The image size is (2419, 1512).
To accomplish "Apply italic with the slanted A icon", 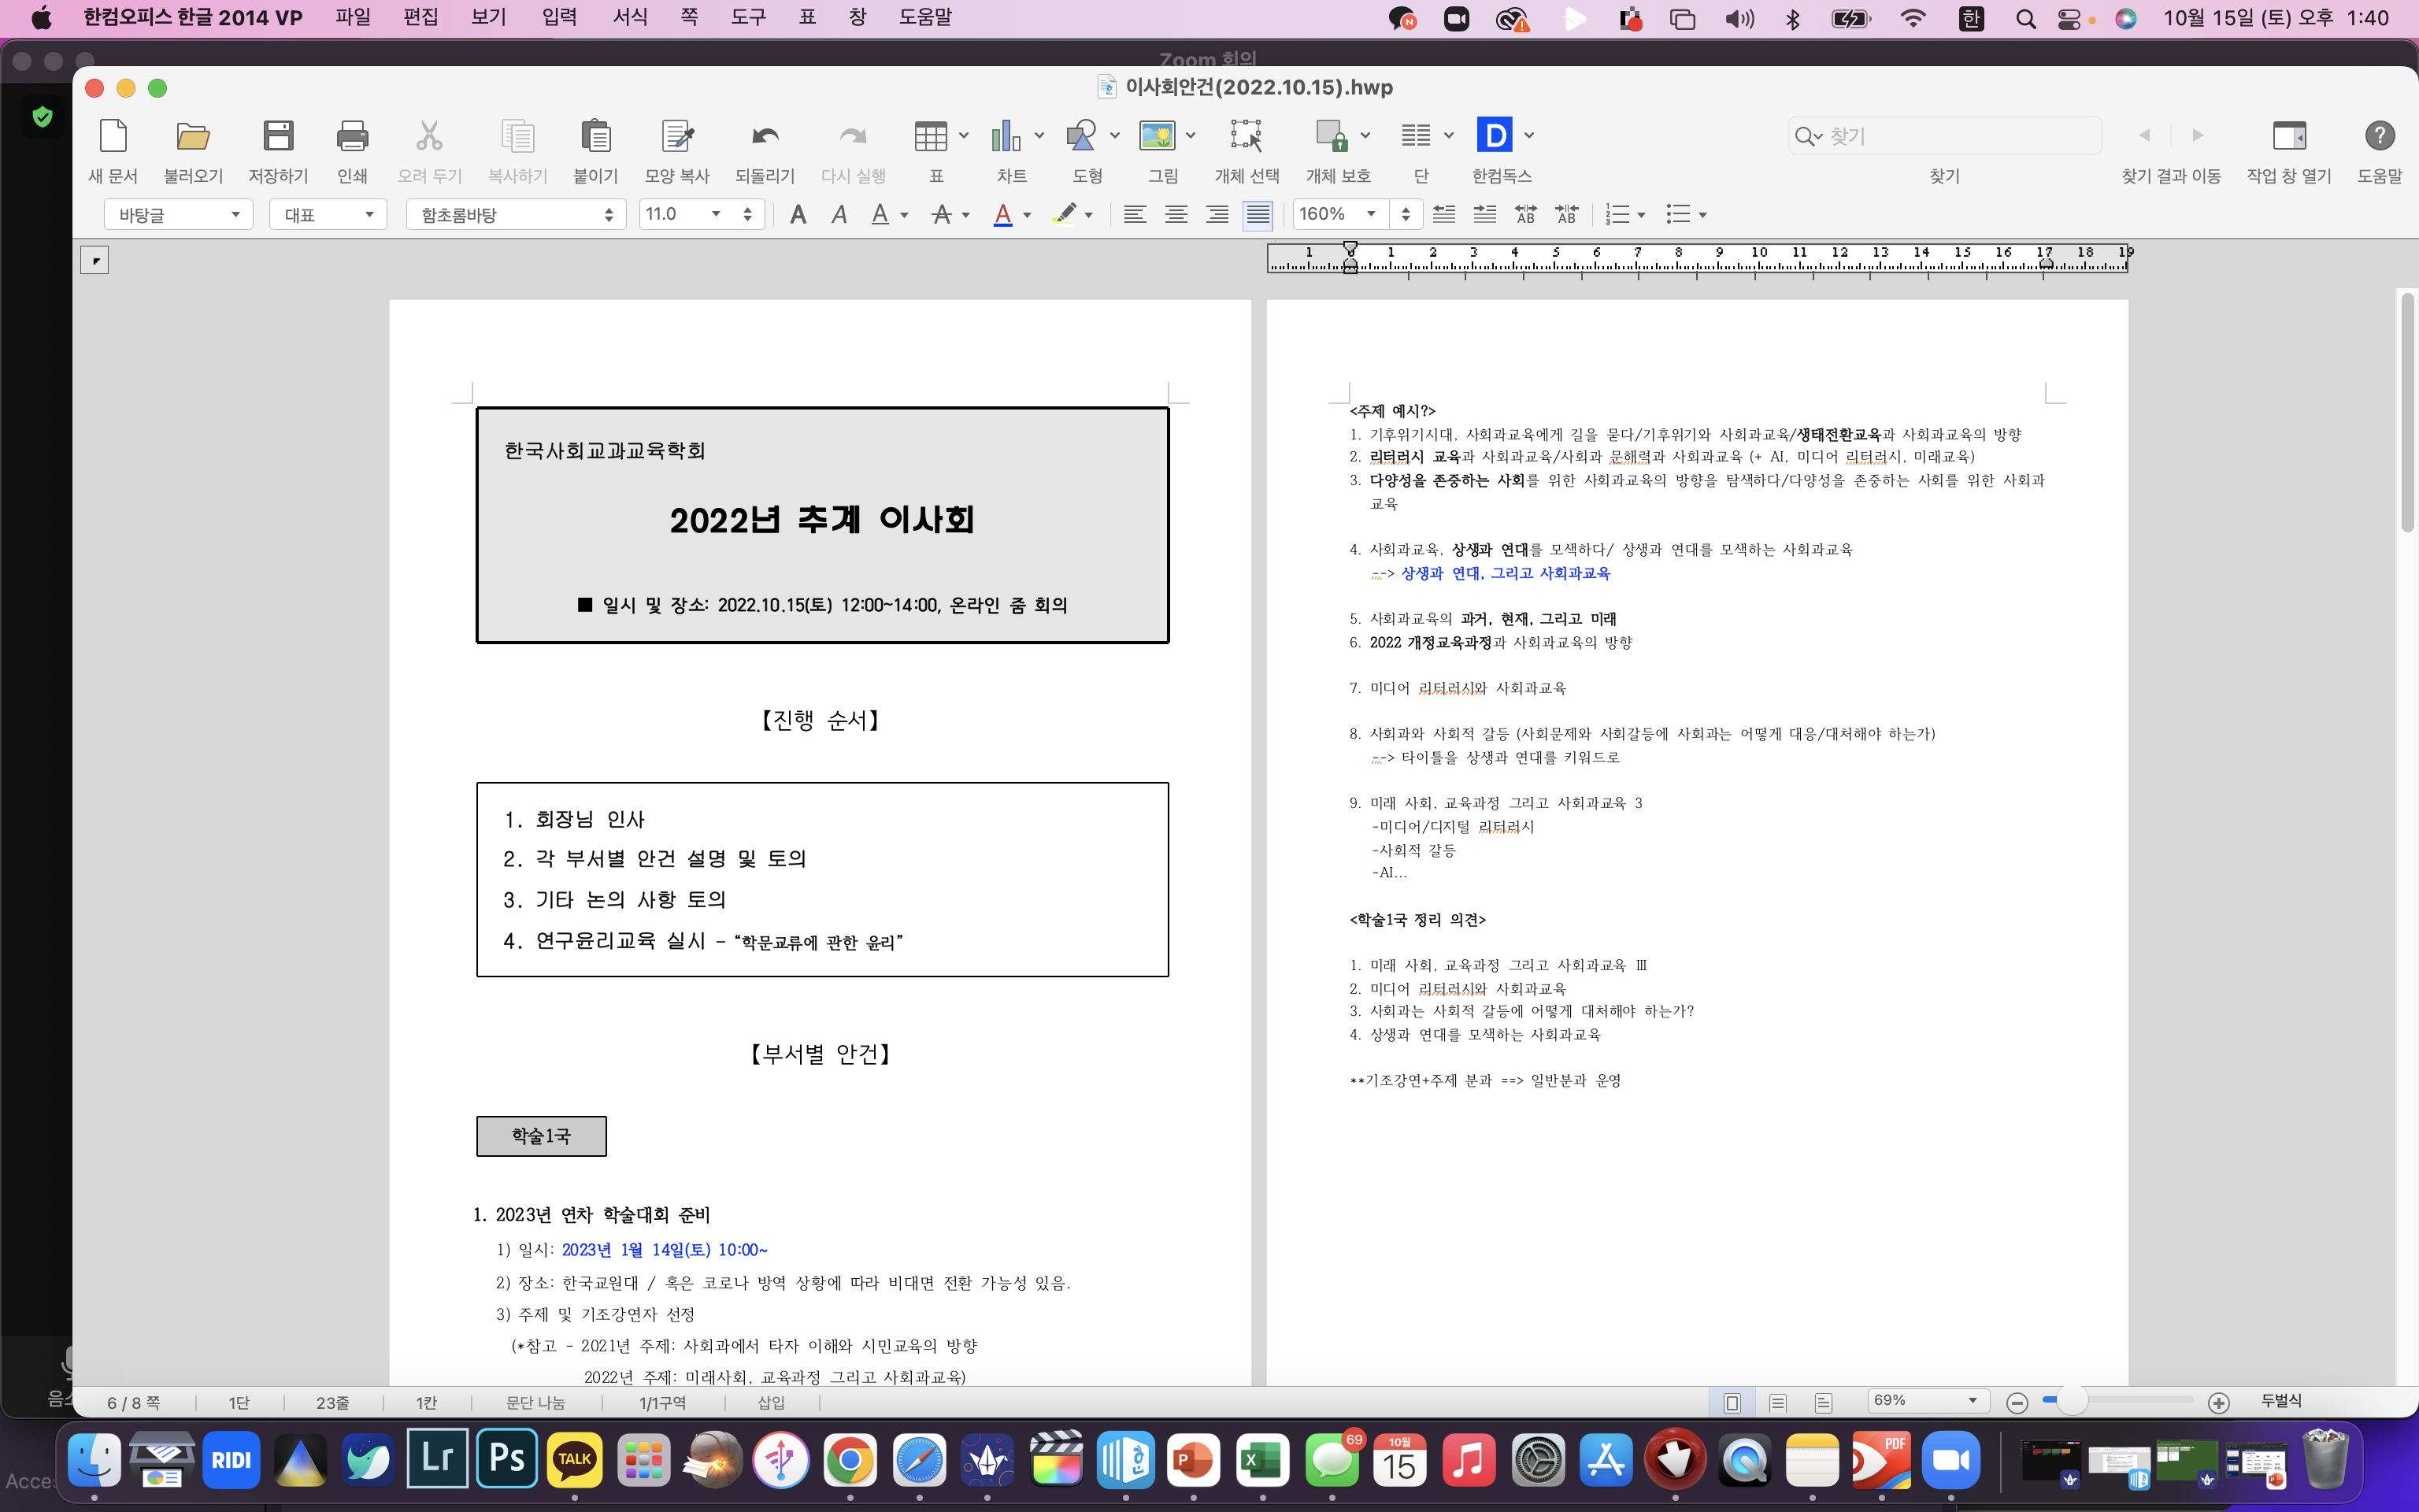I will (x=839, y=214).
